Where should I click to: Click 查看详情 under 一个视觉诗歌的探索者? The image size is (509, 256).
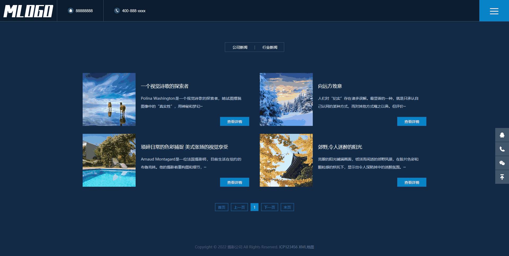point(234,121)
